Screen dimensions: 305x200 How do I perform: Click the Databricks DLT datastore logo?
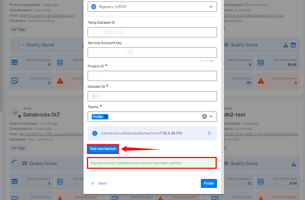coord(15,112)
